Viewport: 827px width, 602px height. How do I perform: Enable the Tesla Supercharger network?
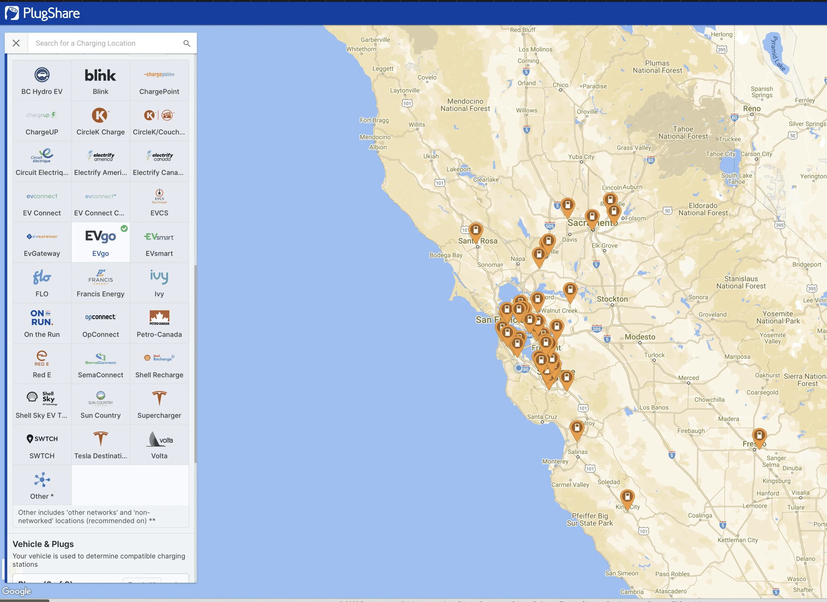(x=159, y=404)
